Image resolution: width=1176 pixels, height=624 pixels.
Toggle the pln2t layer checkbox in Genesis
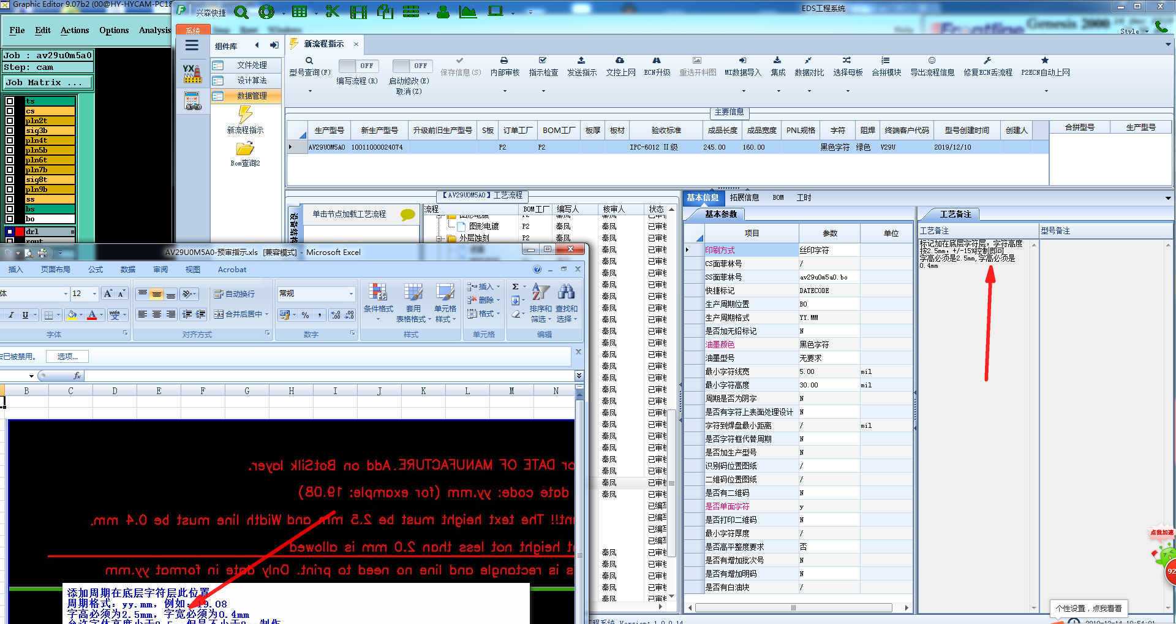coord(10,121)
